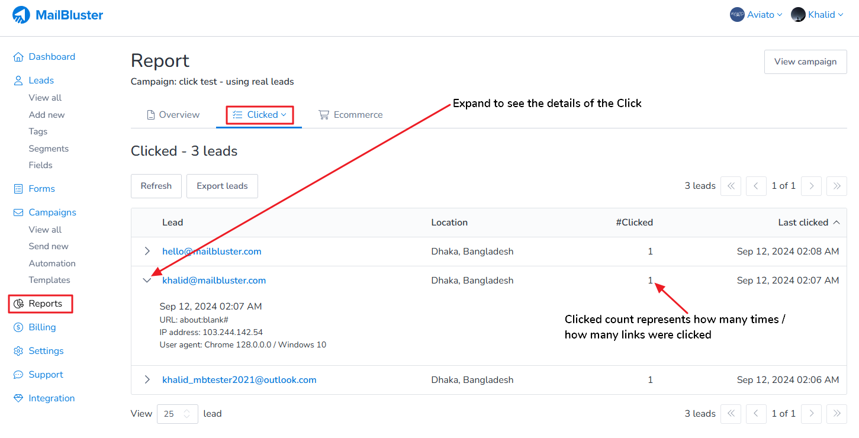Open Settings via the gear icon
The height and width of the screenshot is (438, 859).
[18, 351]
